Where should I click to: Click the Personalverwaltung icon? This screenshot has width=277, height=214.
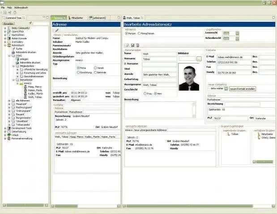click(9, 138)
